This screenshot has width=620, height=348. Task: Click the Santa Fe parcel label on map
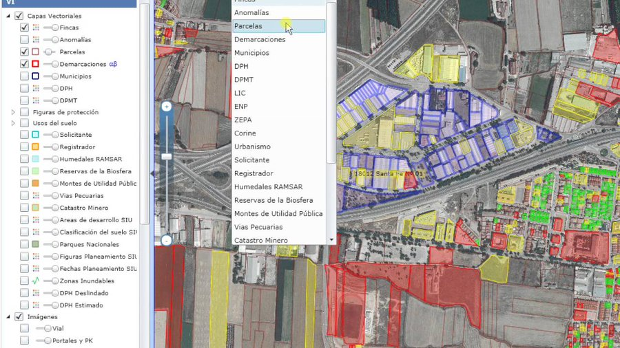[x=389, y=173]
